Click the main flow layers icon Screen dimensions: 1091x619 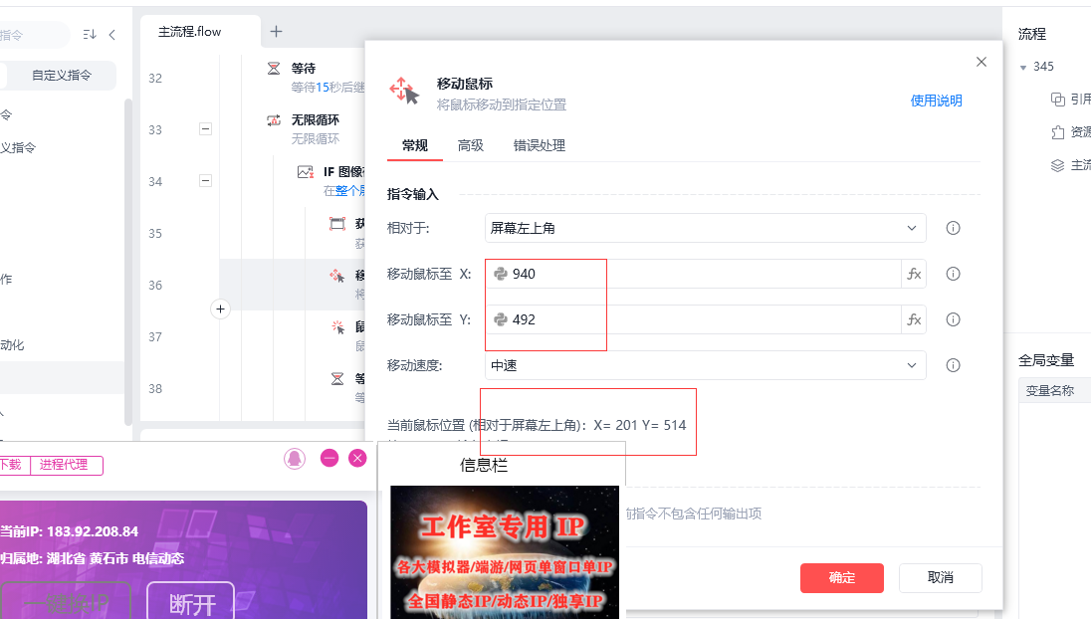[x=1057, y=165]
